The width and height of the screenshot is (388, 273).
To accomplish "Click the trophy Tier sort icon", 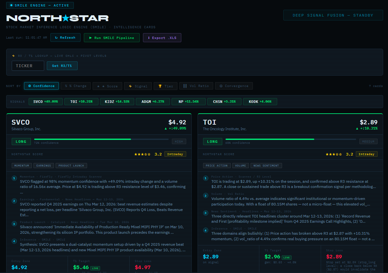I will coord(160,86).
